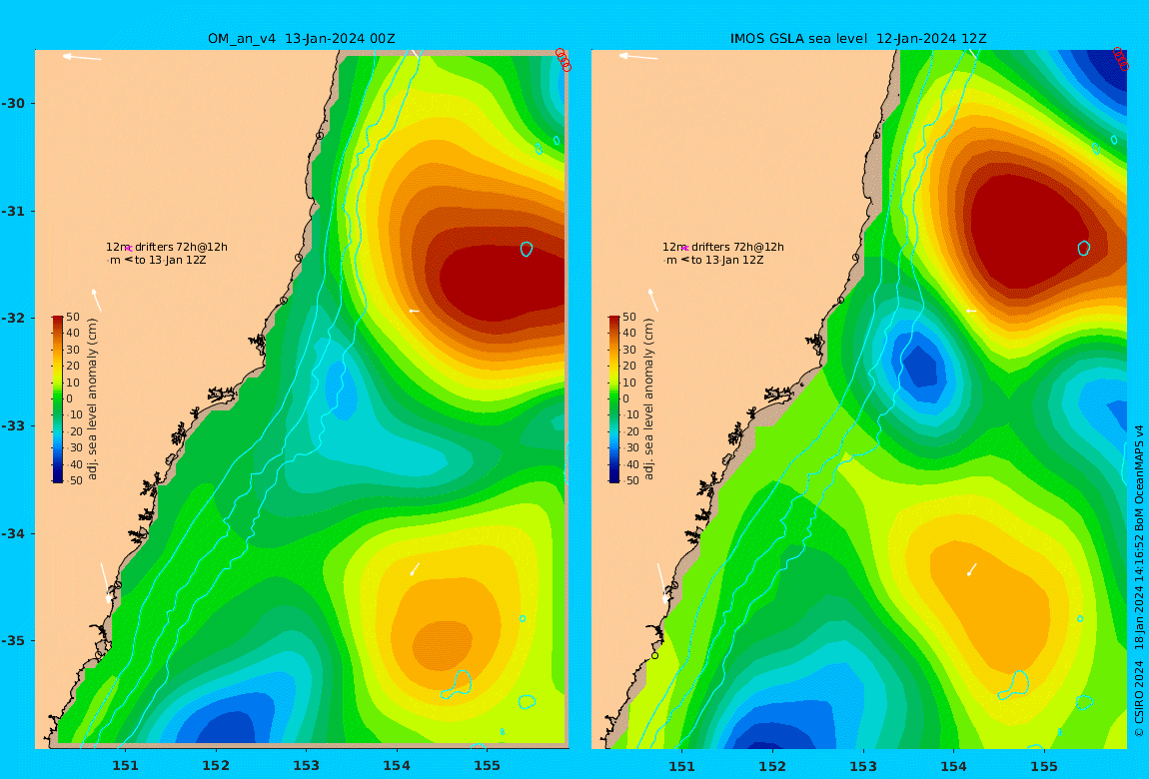The width and height of the screenshot is (1149, 779).
Task: Click longitude 153 under the IMOS GSLA map
Action: pyautogui.click(x=863, y=766)
